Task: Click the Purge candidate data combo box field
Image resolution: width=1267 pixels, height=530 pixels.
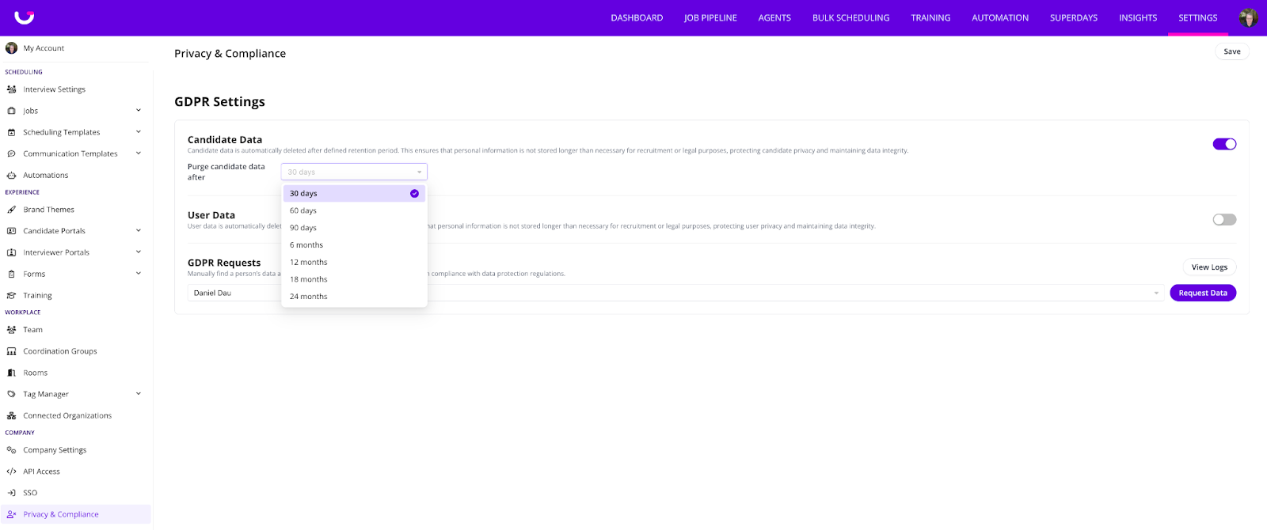Action: coord(354,172)
